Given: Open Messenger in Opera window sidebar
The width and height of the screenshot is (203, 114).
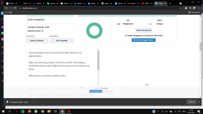Looking at the screenshot, I should click(2, 27).
